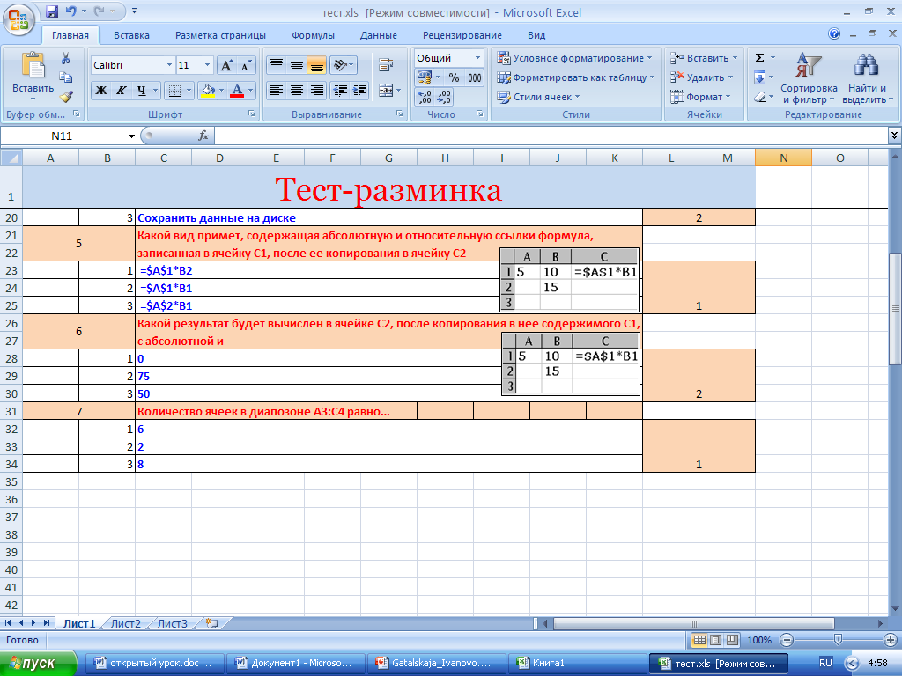The image size is (902, 676).
Task: Click the Сортировка и фильтр button
Action: coord(808,80)
